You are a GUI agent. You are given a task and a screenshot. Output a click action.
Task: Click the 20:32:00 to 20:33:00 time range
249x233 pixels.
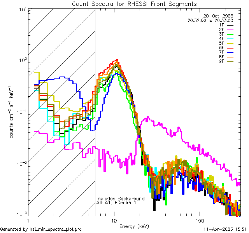click(x=216, y=20)
